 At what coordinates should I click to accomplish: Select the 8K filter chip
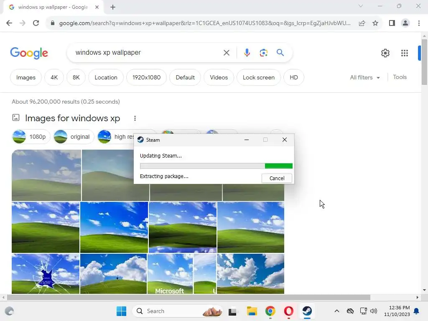(76, 77)
